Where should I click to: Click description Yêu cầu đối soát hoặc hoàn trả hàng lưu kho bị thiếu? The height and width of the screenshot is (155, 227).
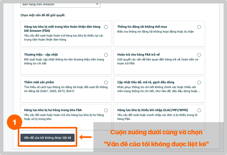pyautogui.click(x=64, y=38)
